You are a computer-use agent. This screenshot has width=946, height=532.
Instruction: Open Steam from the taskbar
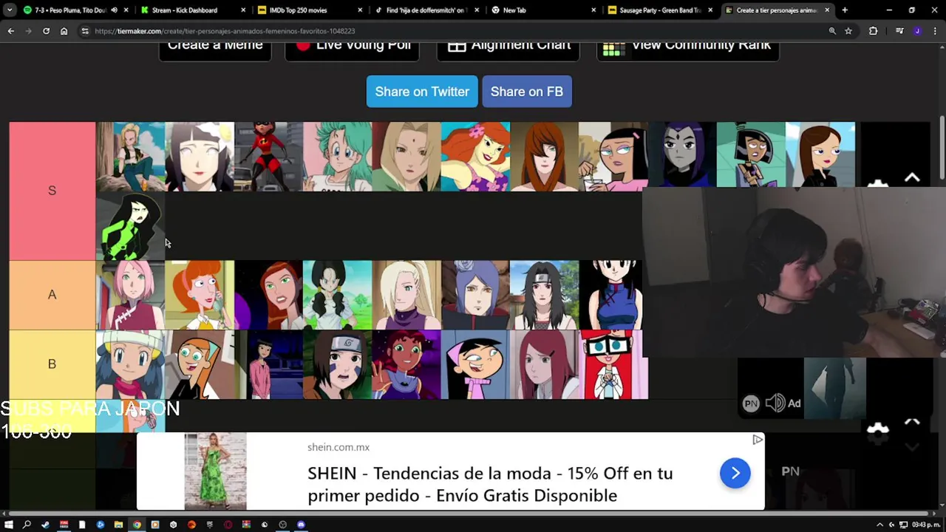pyautogui.click(x=45, y=525)
